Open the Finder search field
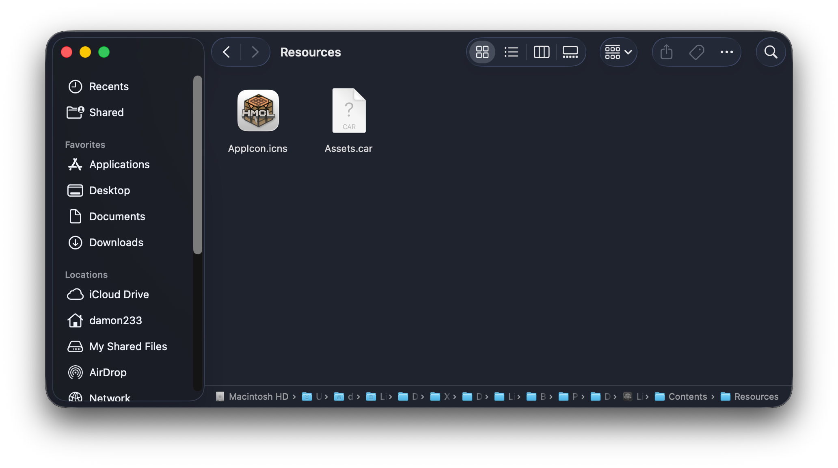The height and width of the screenshot is (468, 838). pyautogui.click(x=770, y=52)
